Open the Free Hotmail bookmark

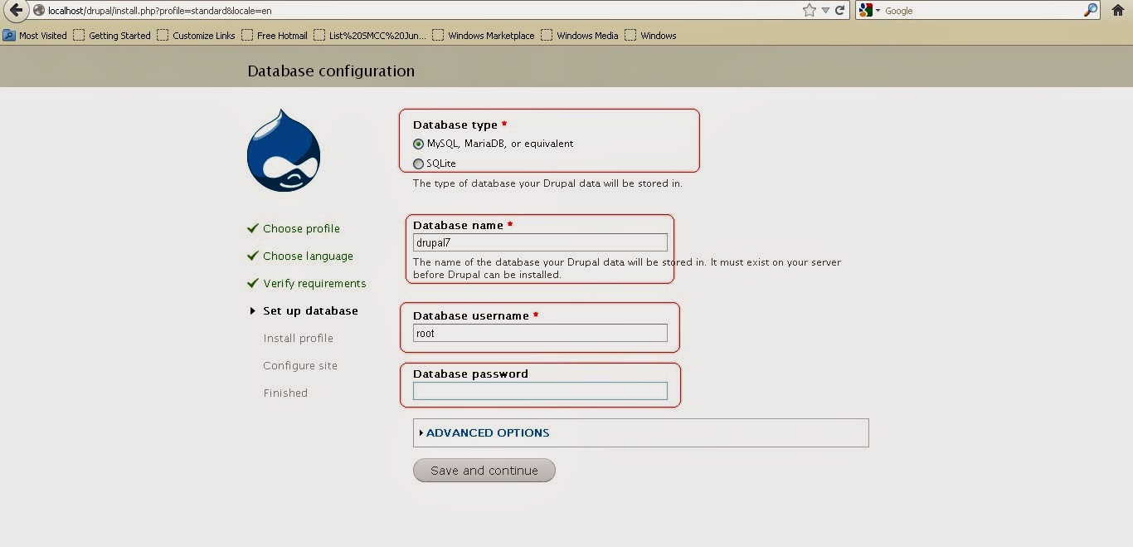[275, 36]
